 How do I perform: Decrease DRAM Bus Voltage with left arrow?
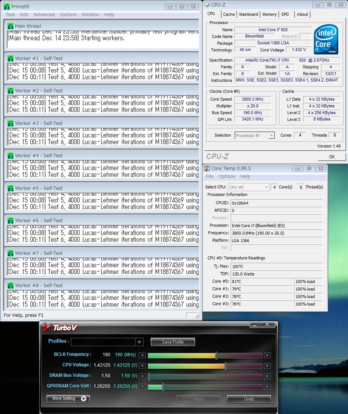[142, 376]
